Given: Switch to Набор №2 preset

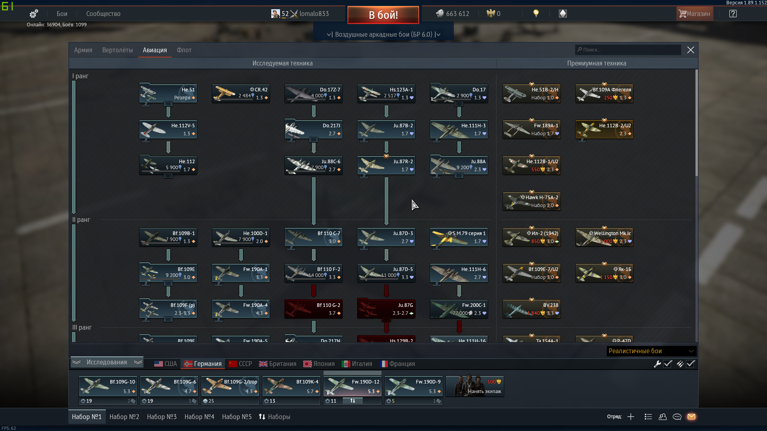Looking at the screenshot, I should (124, 417).
